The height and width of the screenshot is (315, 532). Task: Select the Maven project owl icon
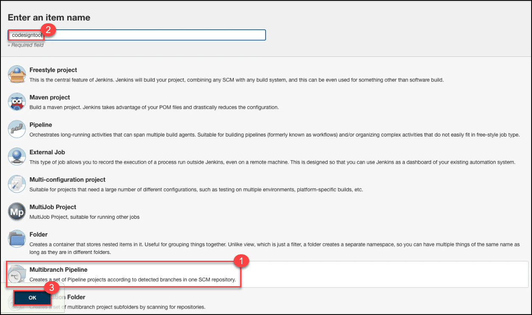pyautogui.click(x=17, y=102)
